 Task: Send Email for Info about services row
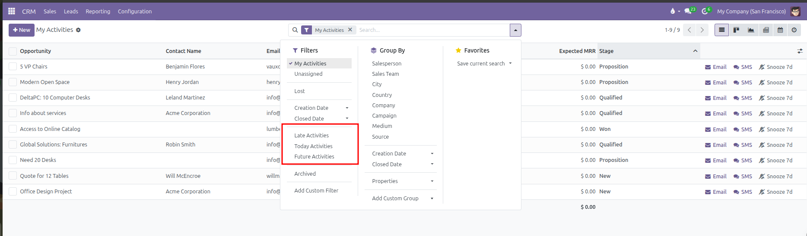pyautogui.click(x=715, y=113)
